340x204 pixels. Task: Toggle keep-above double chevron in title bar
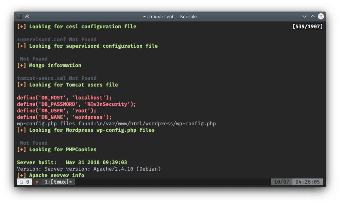[x=27, y=16]
